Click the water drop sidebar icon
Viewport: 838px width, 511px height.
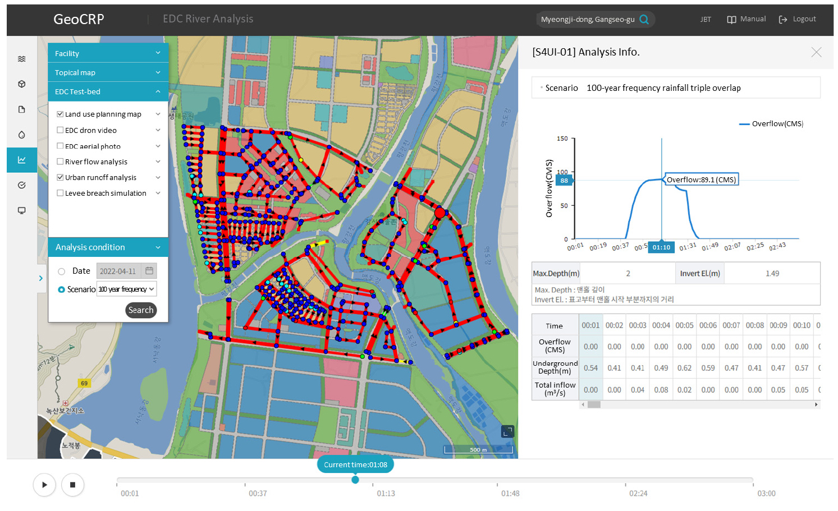(x=21, y=135)
